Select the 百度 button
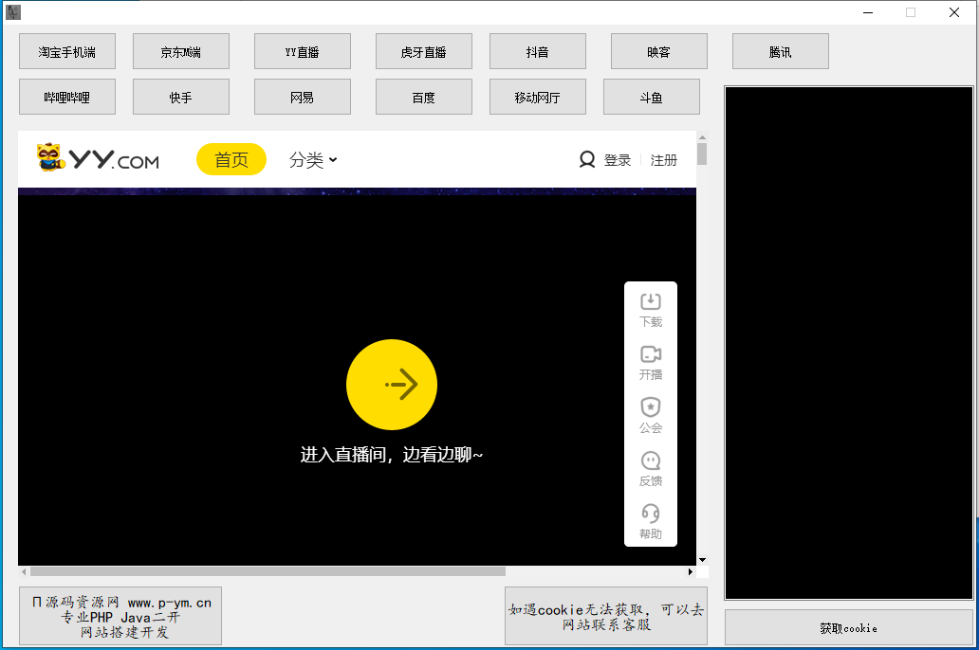This screenshot has width=979, height=650. coord(424,97)
